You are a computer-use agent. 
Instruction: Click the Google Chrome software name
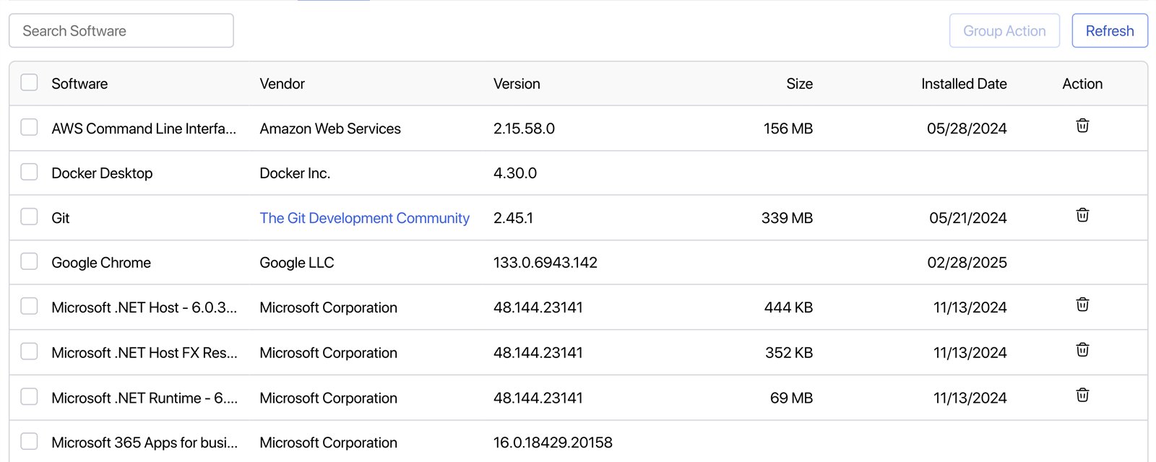tap(101, 263)
